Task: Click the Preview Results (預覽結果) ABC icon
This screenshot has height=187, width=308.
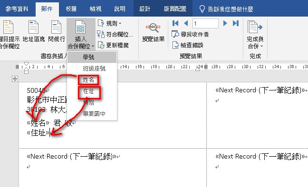Action: tap(153, 27)
